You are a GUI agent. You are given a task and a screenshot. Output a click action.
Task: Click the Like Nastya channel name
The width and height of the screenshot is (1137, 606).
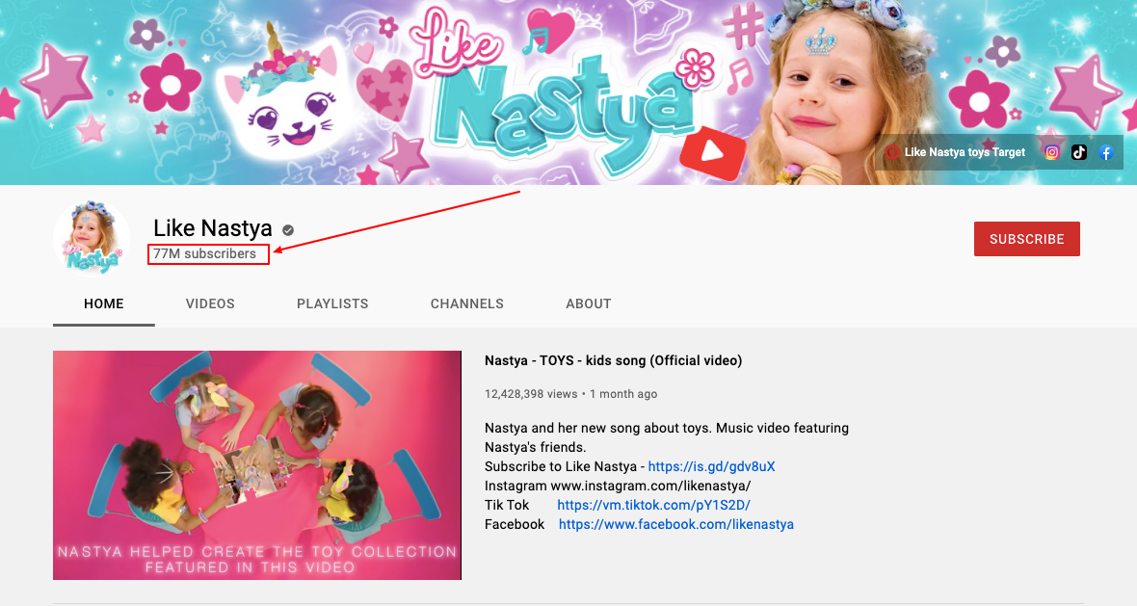point(212,228)
